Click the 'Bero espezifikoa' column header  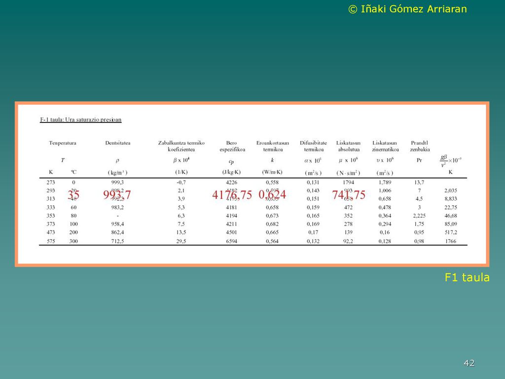coord(232,146)
